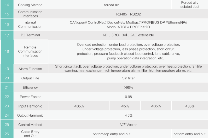Select the row number 26 cell
Image resolution: width=209 pixels, height=139 pixels.
(7, 134)
